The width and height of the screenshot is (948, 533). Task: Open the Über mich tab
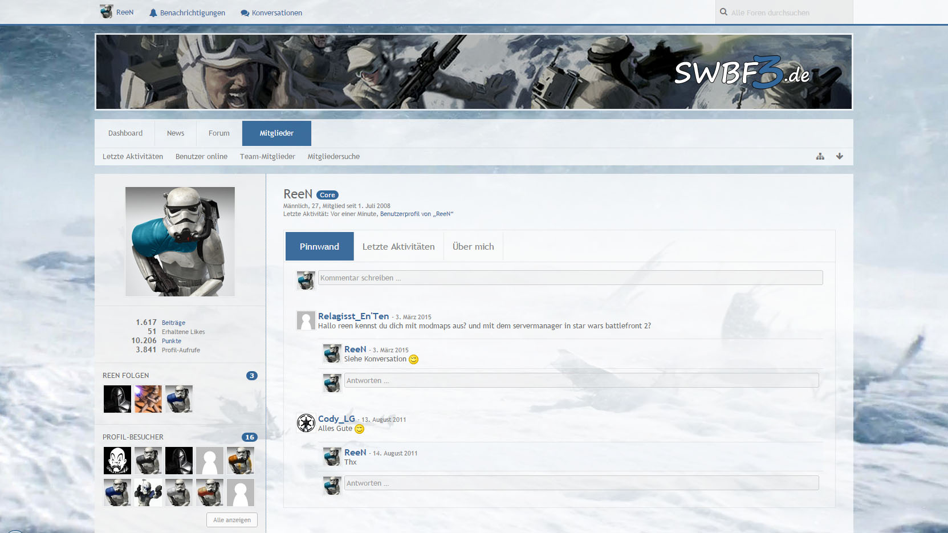[473, 246]
